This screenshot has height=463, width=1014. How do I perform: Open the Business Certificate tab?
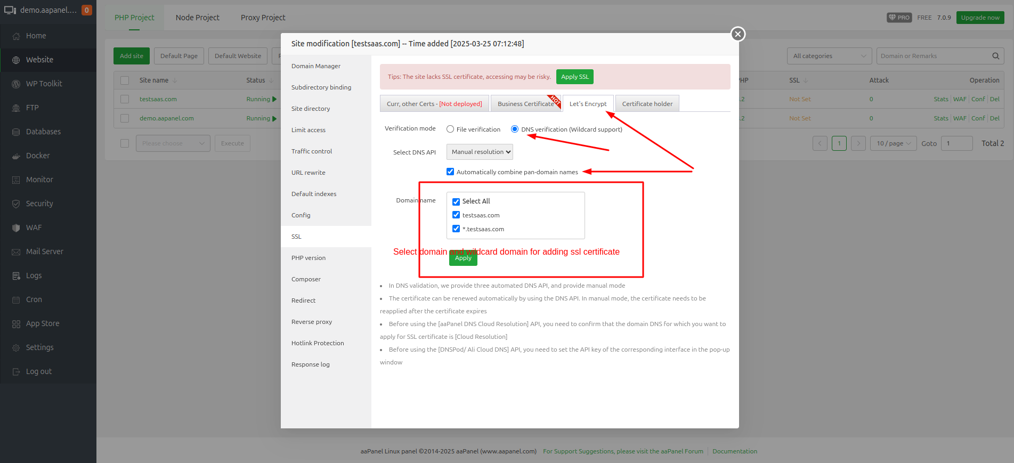pyautogui.click(x=525, y=104)
